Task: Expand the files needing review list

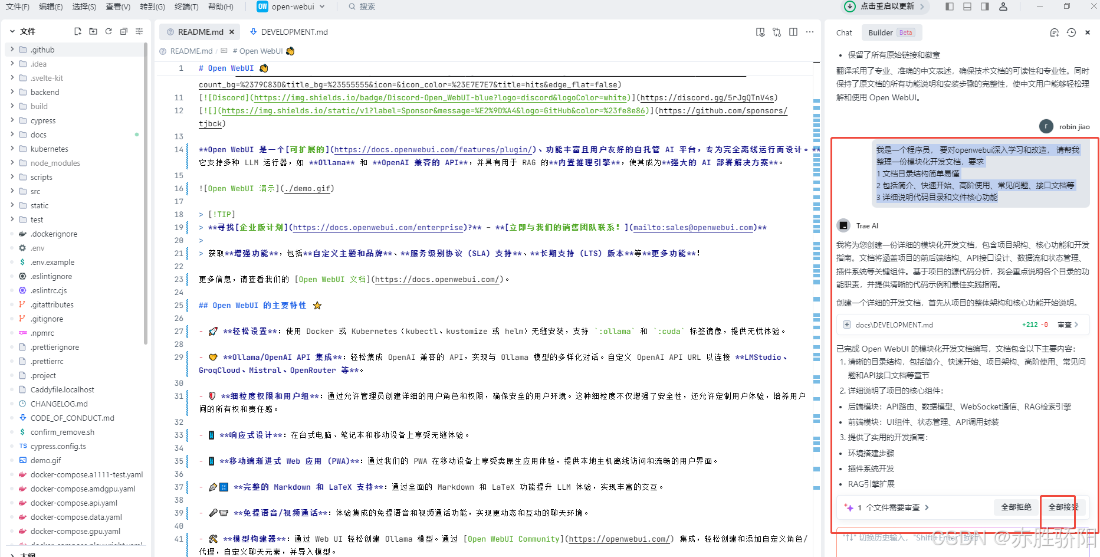Action: [927, 507]
